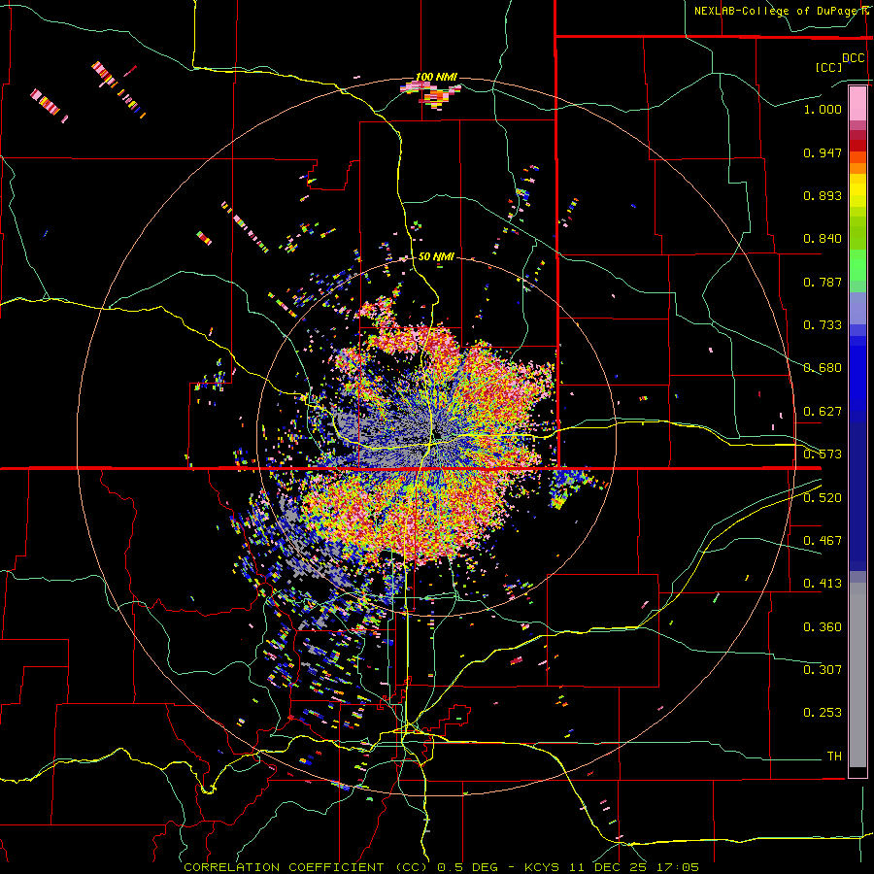Click the 0.253 legend value
The height and width of the screenshot is (874, 874).
point(823,713)
